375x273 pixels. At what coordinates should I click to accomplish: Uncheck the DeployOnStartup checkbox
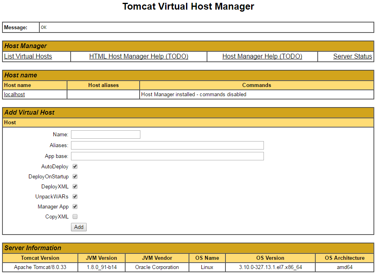75,176
